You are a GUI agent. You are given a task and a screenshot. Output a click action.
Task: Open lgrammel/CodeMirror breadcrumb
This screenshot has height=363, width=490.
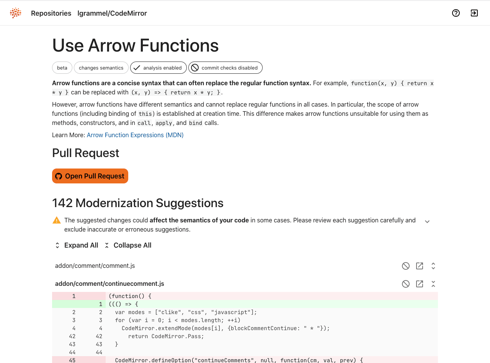pyautogui.click(x=112, y=13)
